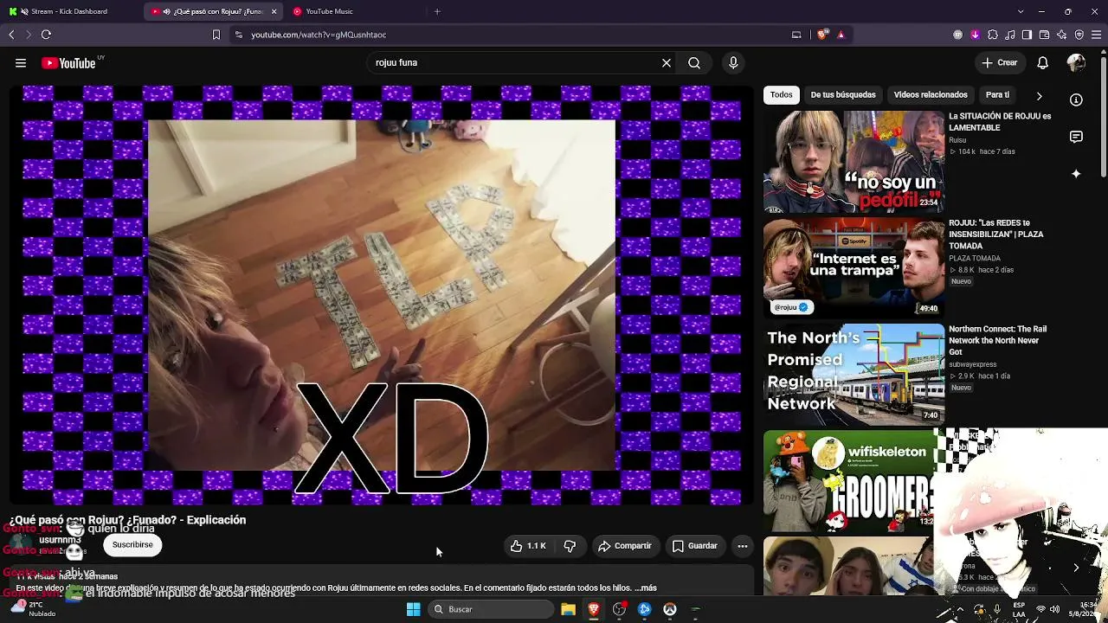The width and height of the screenshot is (1108, 623).
Task: Open the tab search dropdown arrow
Action: pyautogui.click(x=1021, y=11)
